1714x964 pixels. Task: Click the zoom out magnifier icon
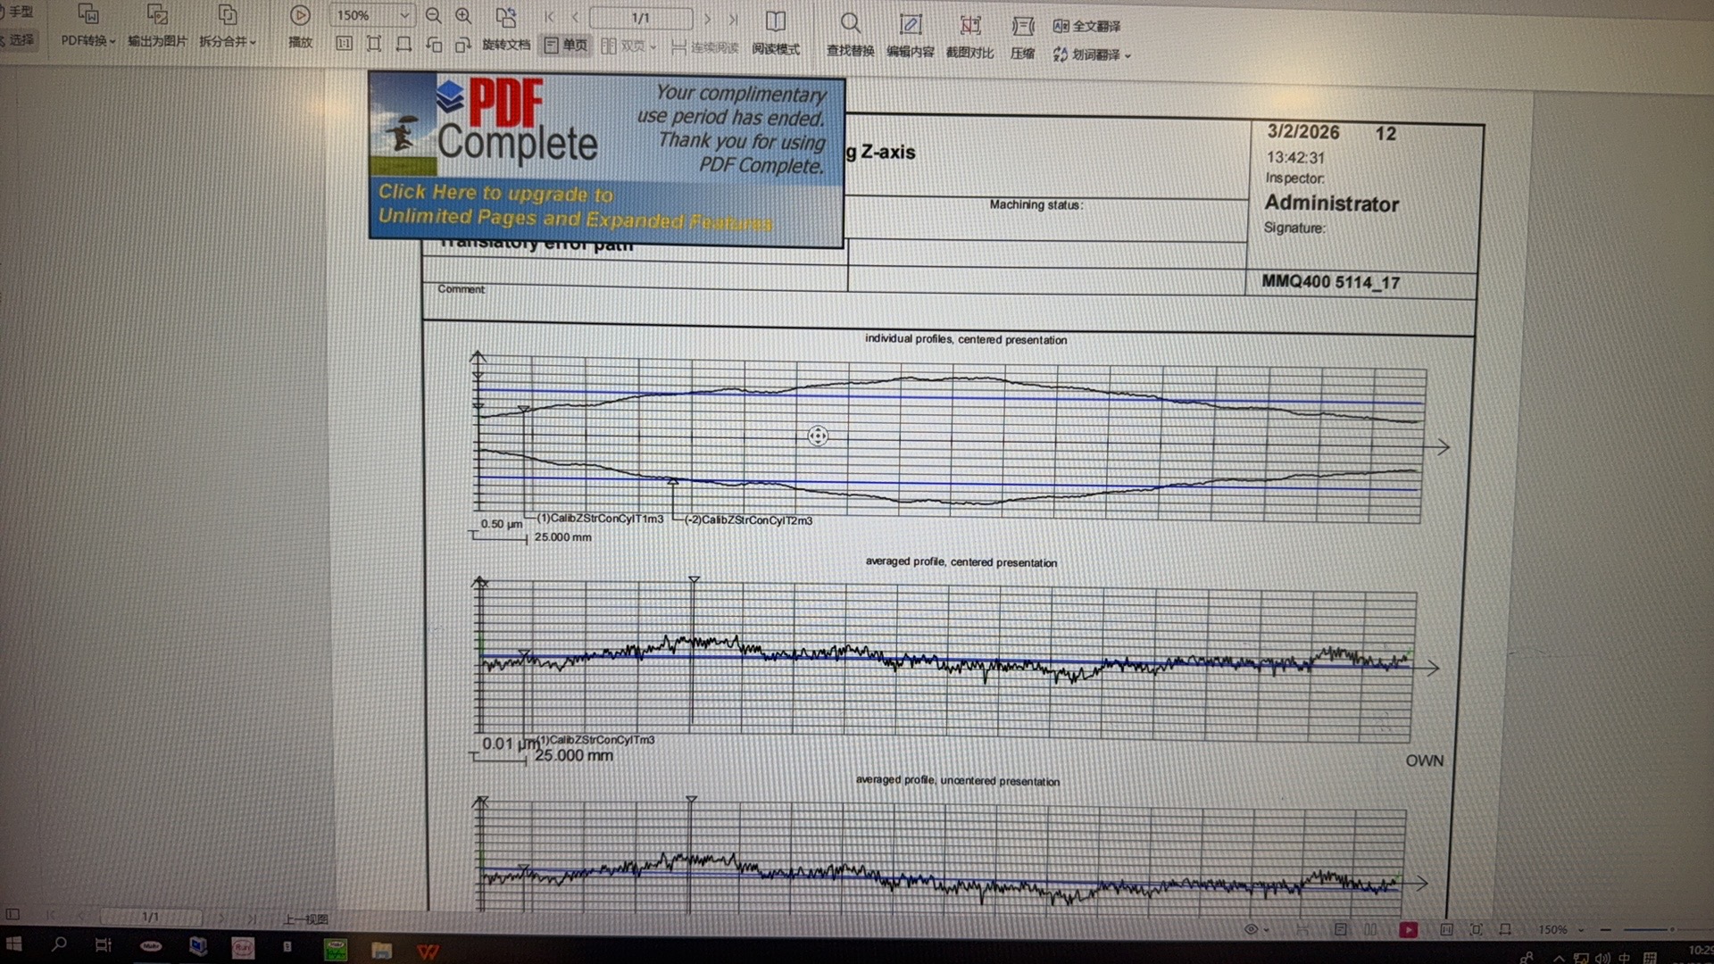click(433, 16)
